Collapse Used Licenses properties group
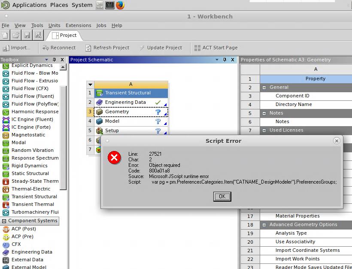 [x=264, y=130]
